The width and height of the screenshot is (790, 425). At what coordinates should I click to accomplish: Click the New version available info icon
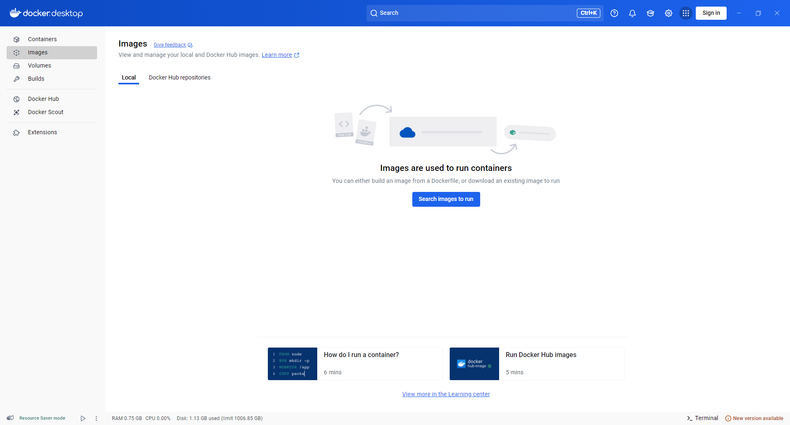tap(728, 418)
